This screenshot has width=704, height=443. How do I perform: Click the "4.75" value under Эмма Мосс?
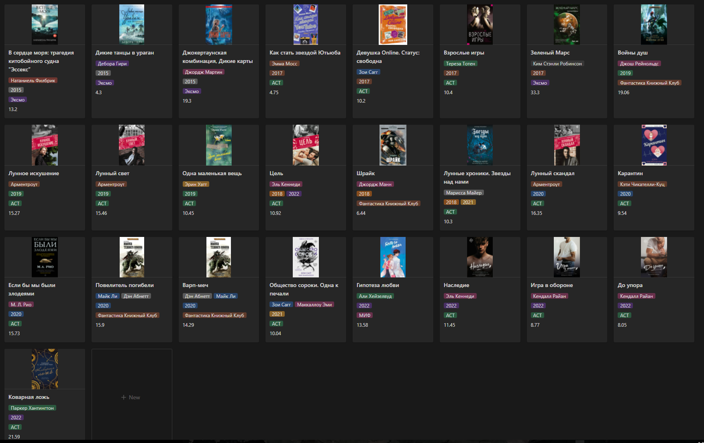pos(274,93)
